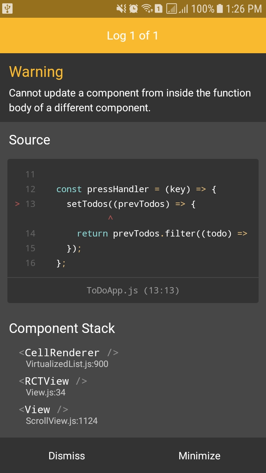Dismiss the warning log

coord(66,456)
